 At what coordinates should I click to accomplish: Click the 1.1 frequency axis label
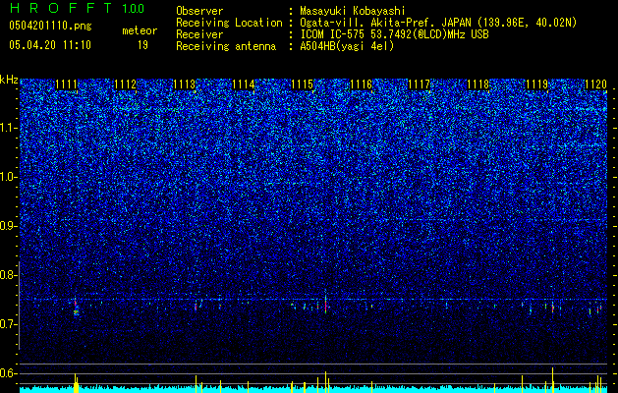pyautogui.click(x=9, y=128)
